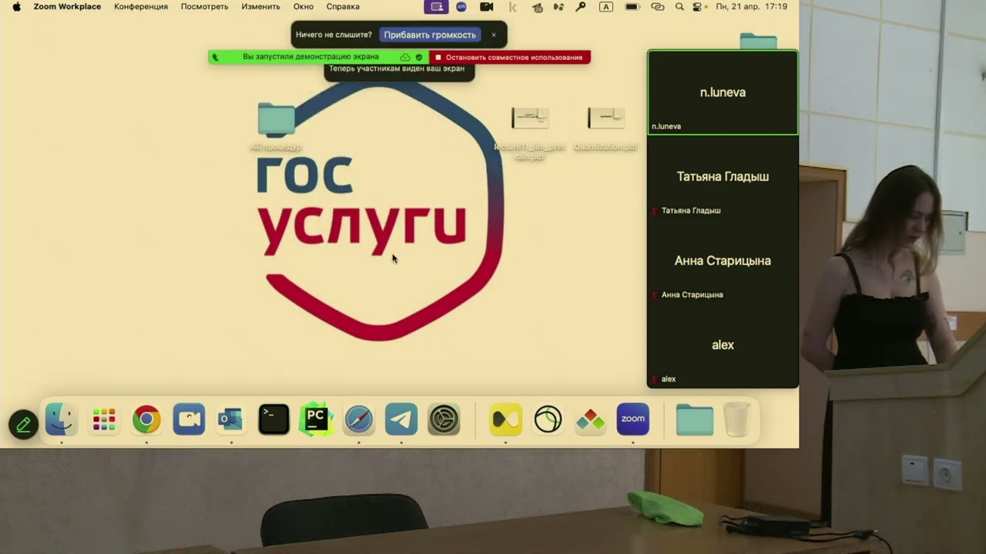Select the Татьяна Гладыш participant tile
This screenshot has height=554, width=986.
point(723,177)
